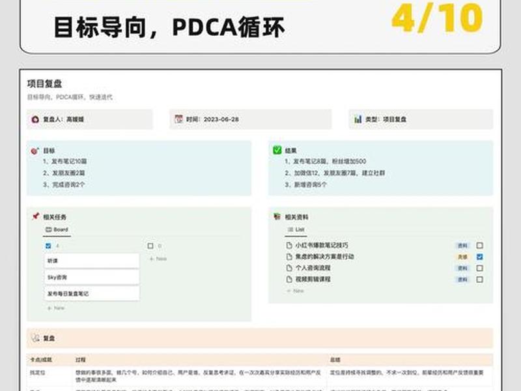
Task: Open the 发布每日复盘笔记 board card
Action: click(92, 294)
